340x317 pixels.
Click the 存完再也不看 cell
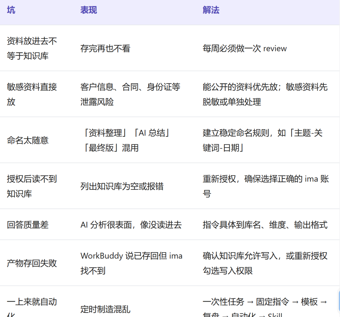(105, 48)
